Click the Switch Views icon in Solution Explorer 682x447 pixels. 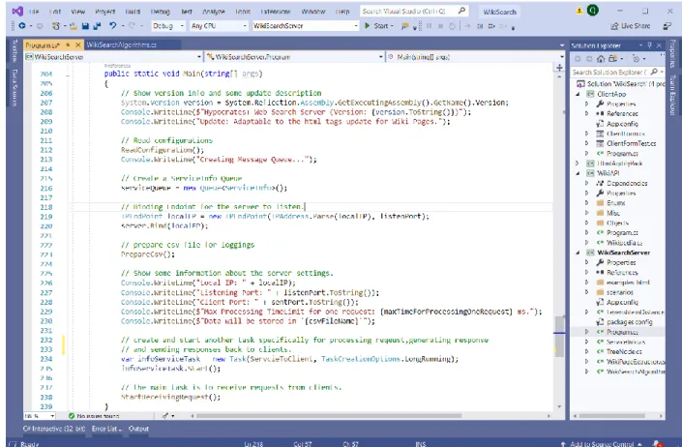612,59
